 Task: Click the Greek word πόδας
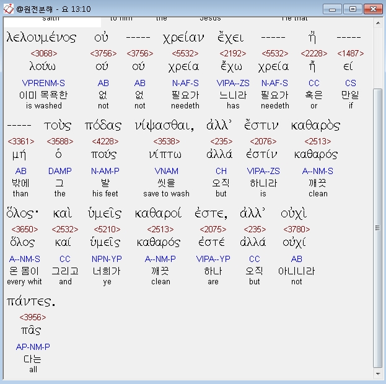point(103,126)
